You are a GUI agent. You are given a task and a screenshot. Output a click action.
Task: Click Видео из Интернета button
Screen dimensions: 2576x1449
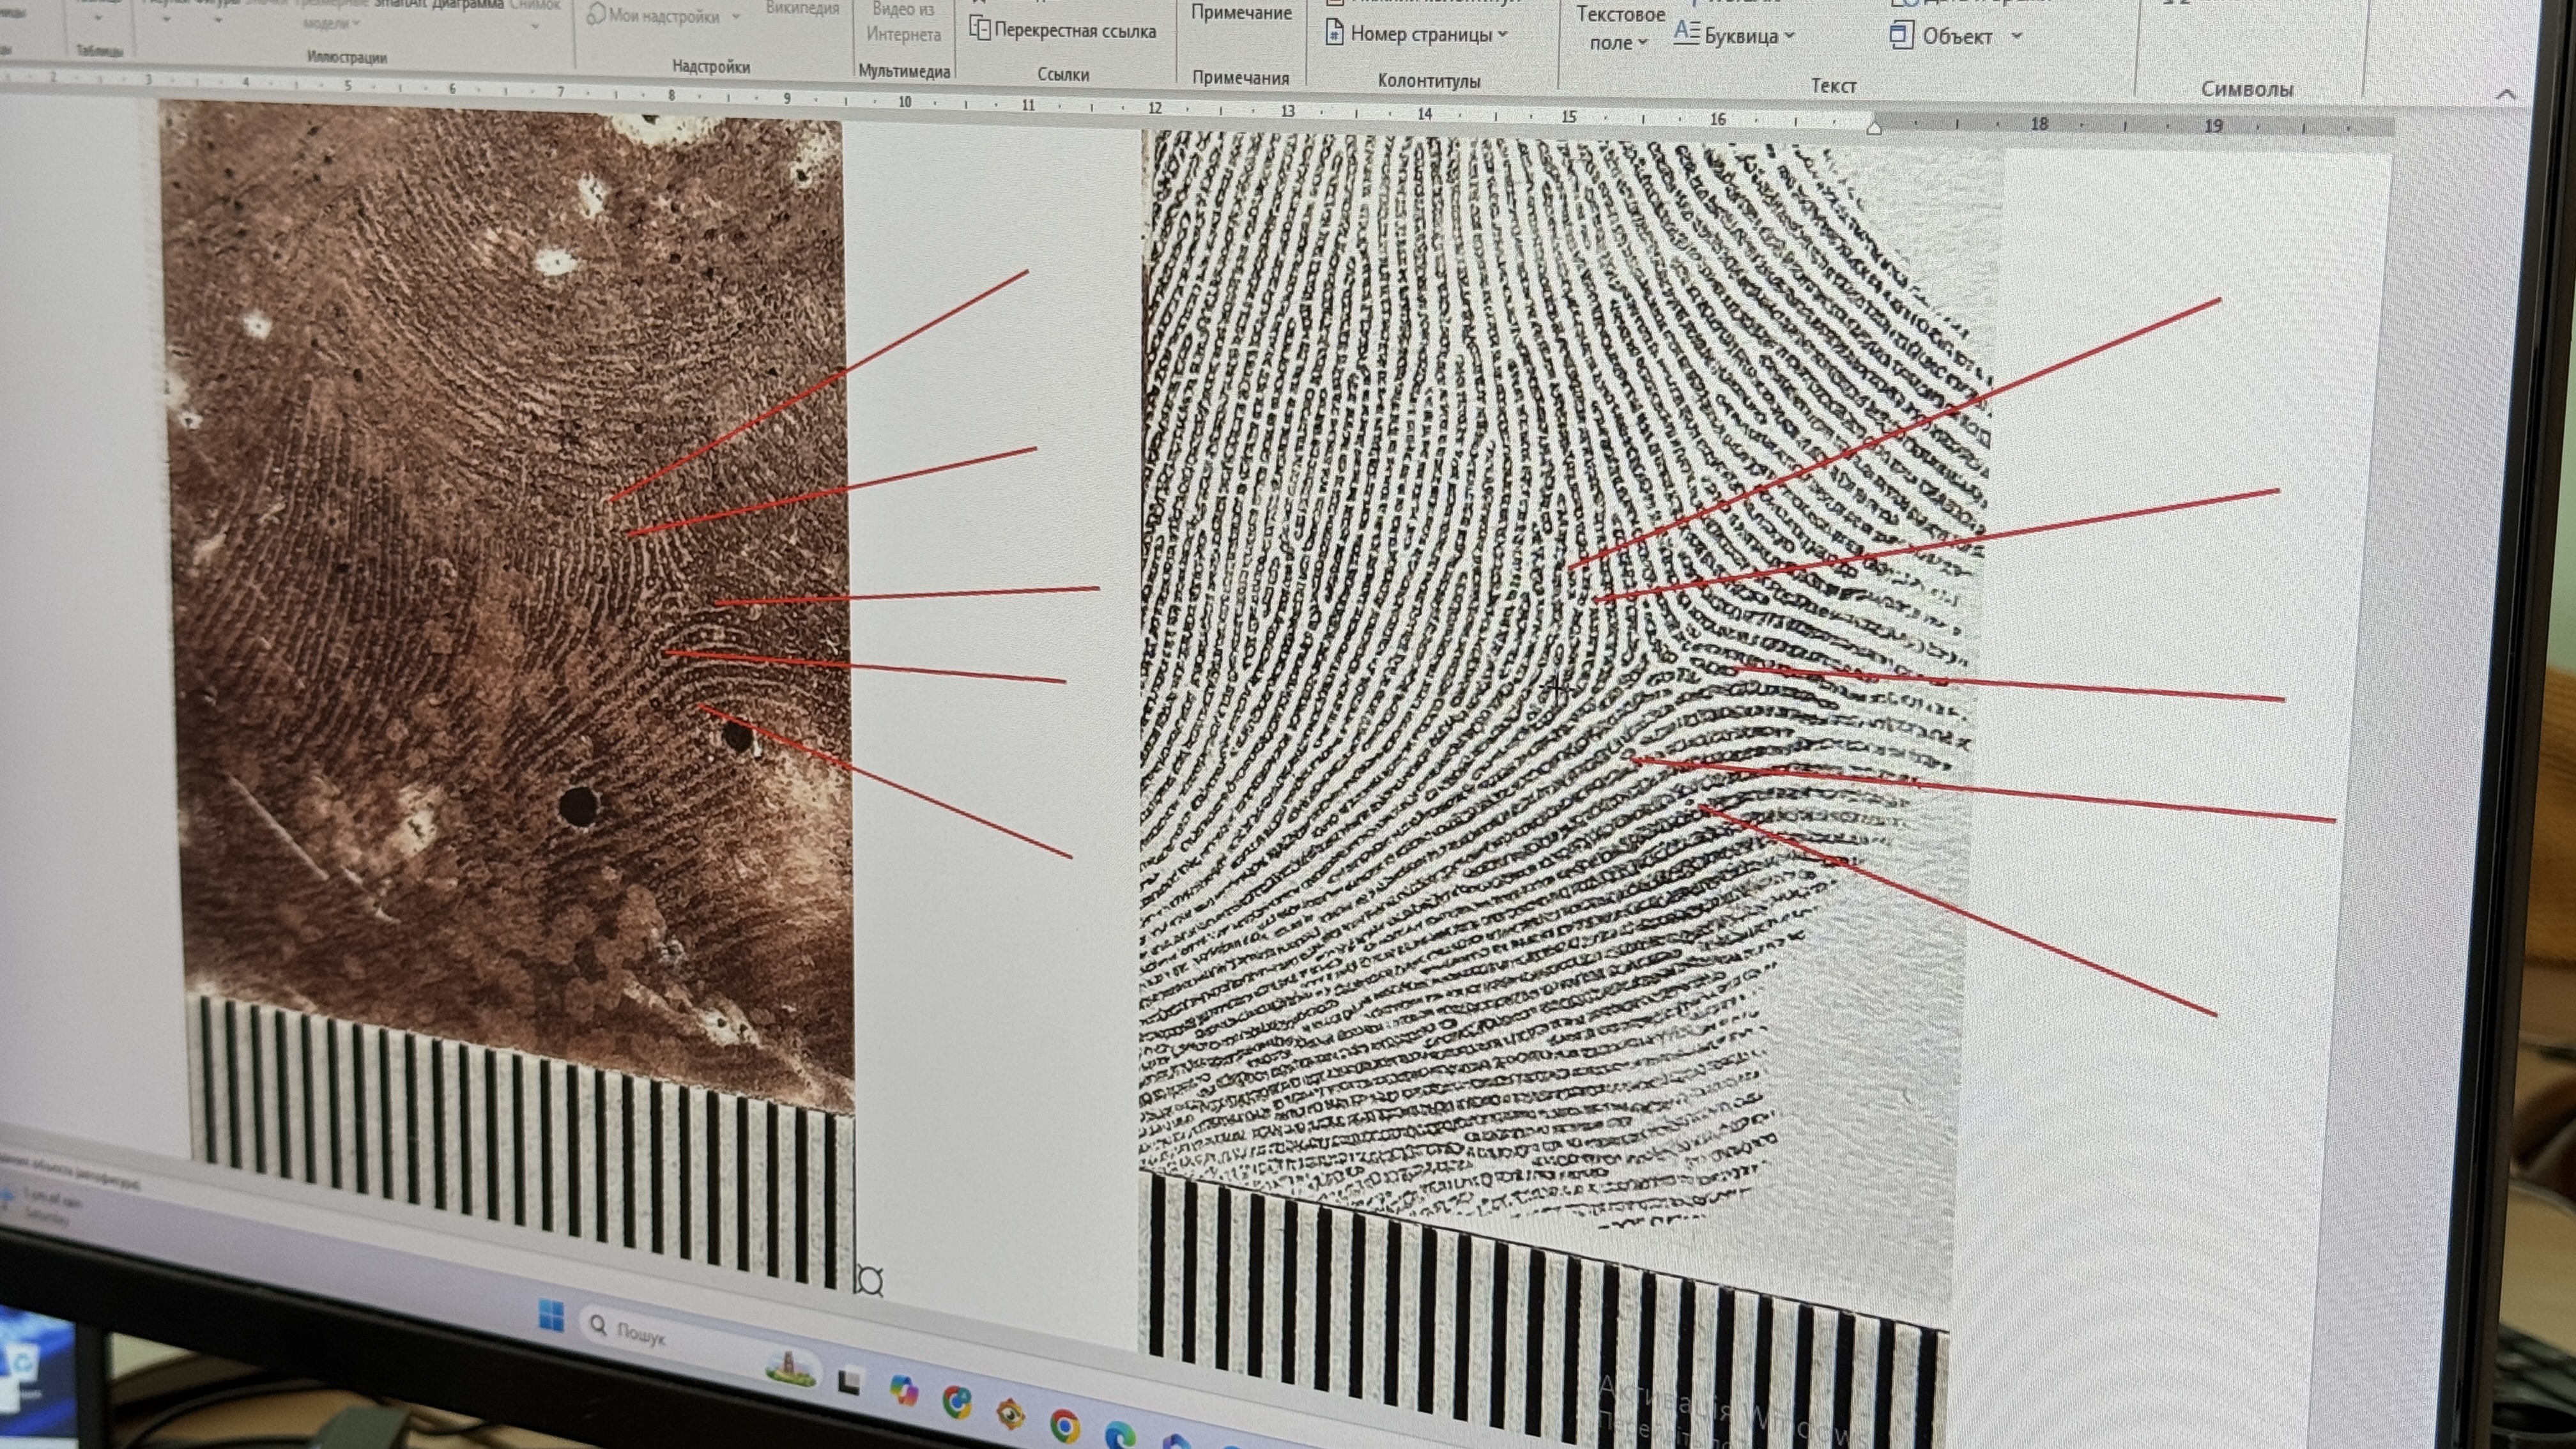[903, 22]
